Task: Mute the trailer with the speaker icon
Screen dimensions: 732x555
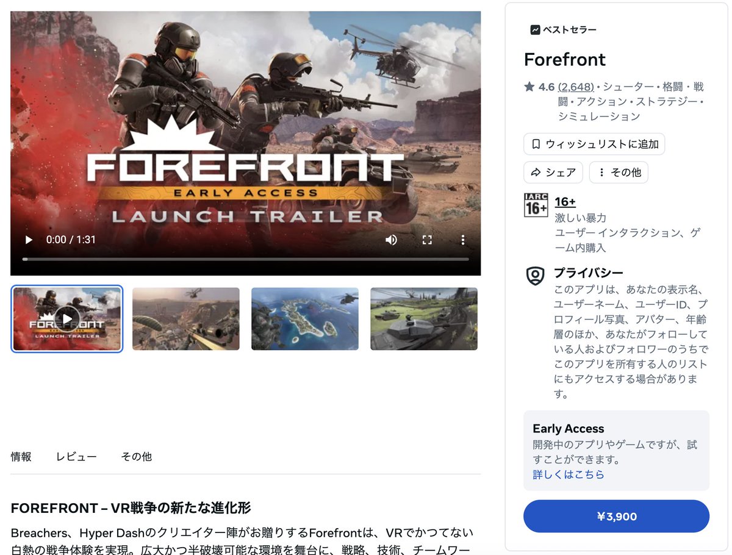Action: pyautogui.click(x=391, y=240)
